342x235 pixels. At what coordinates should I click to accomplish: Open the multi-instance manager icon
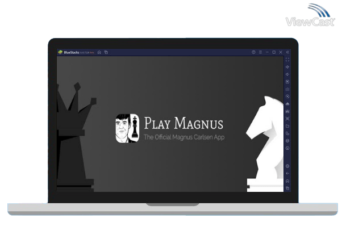pos(287,133)
